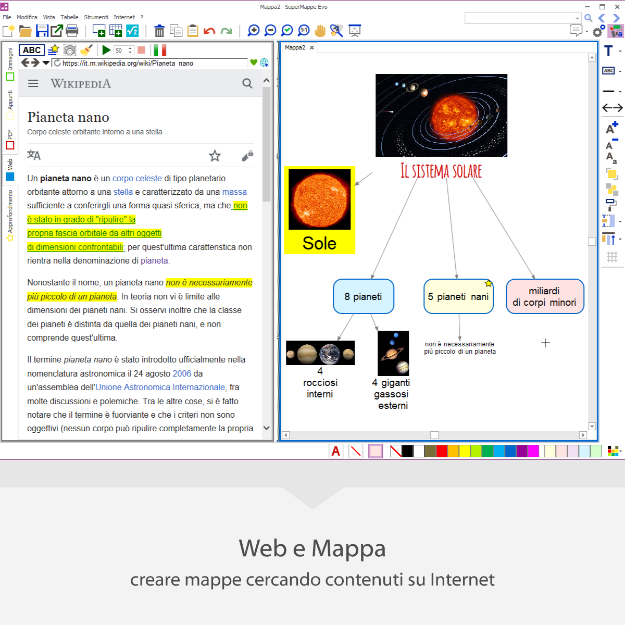This screenshot has height=625, width=625.
Task: Create a new map with the New icon
Action: tap(8, 31)
